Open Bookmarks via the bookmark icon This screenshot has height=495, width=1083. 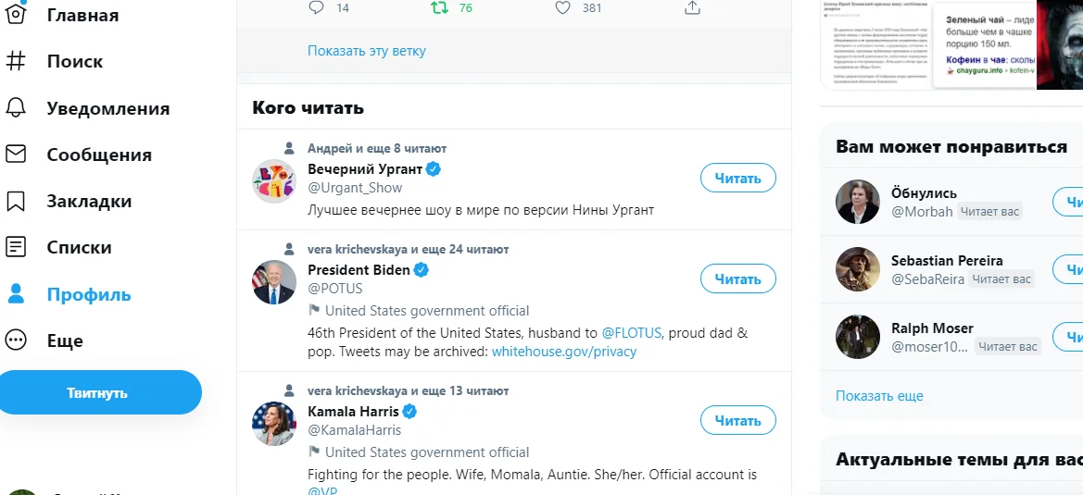[16, 201]
